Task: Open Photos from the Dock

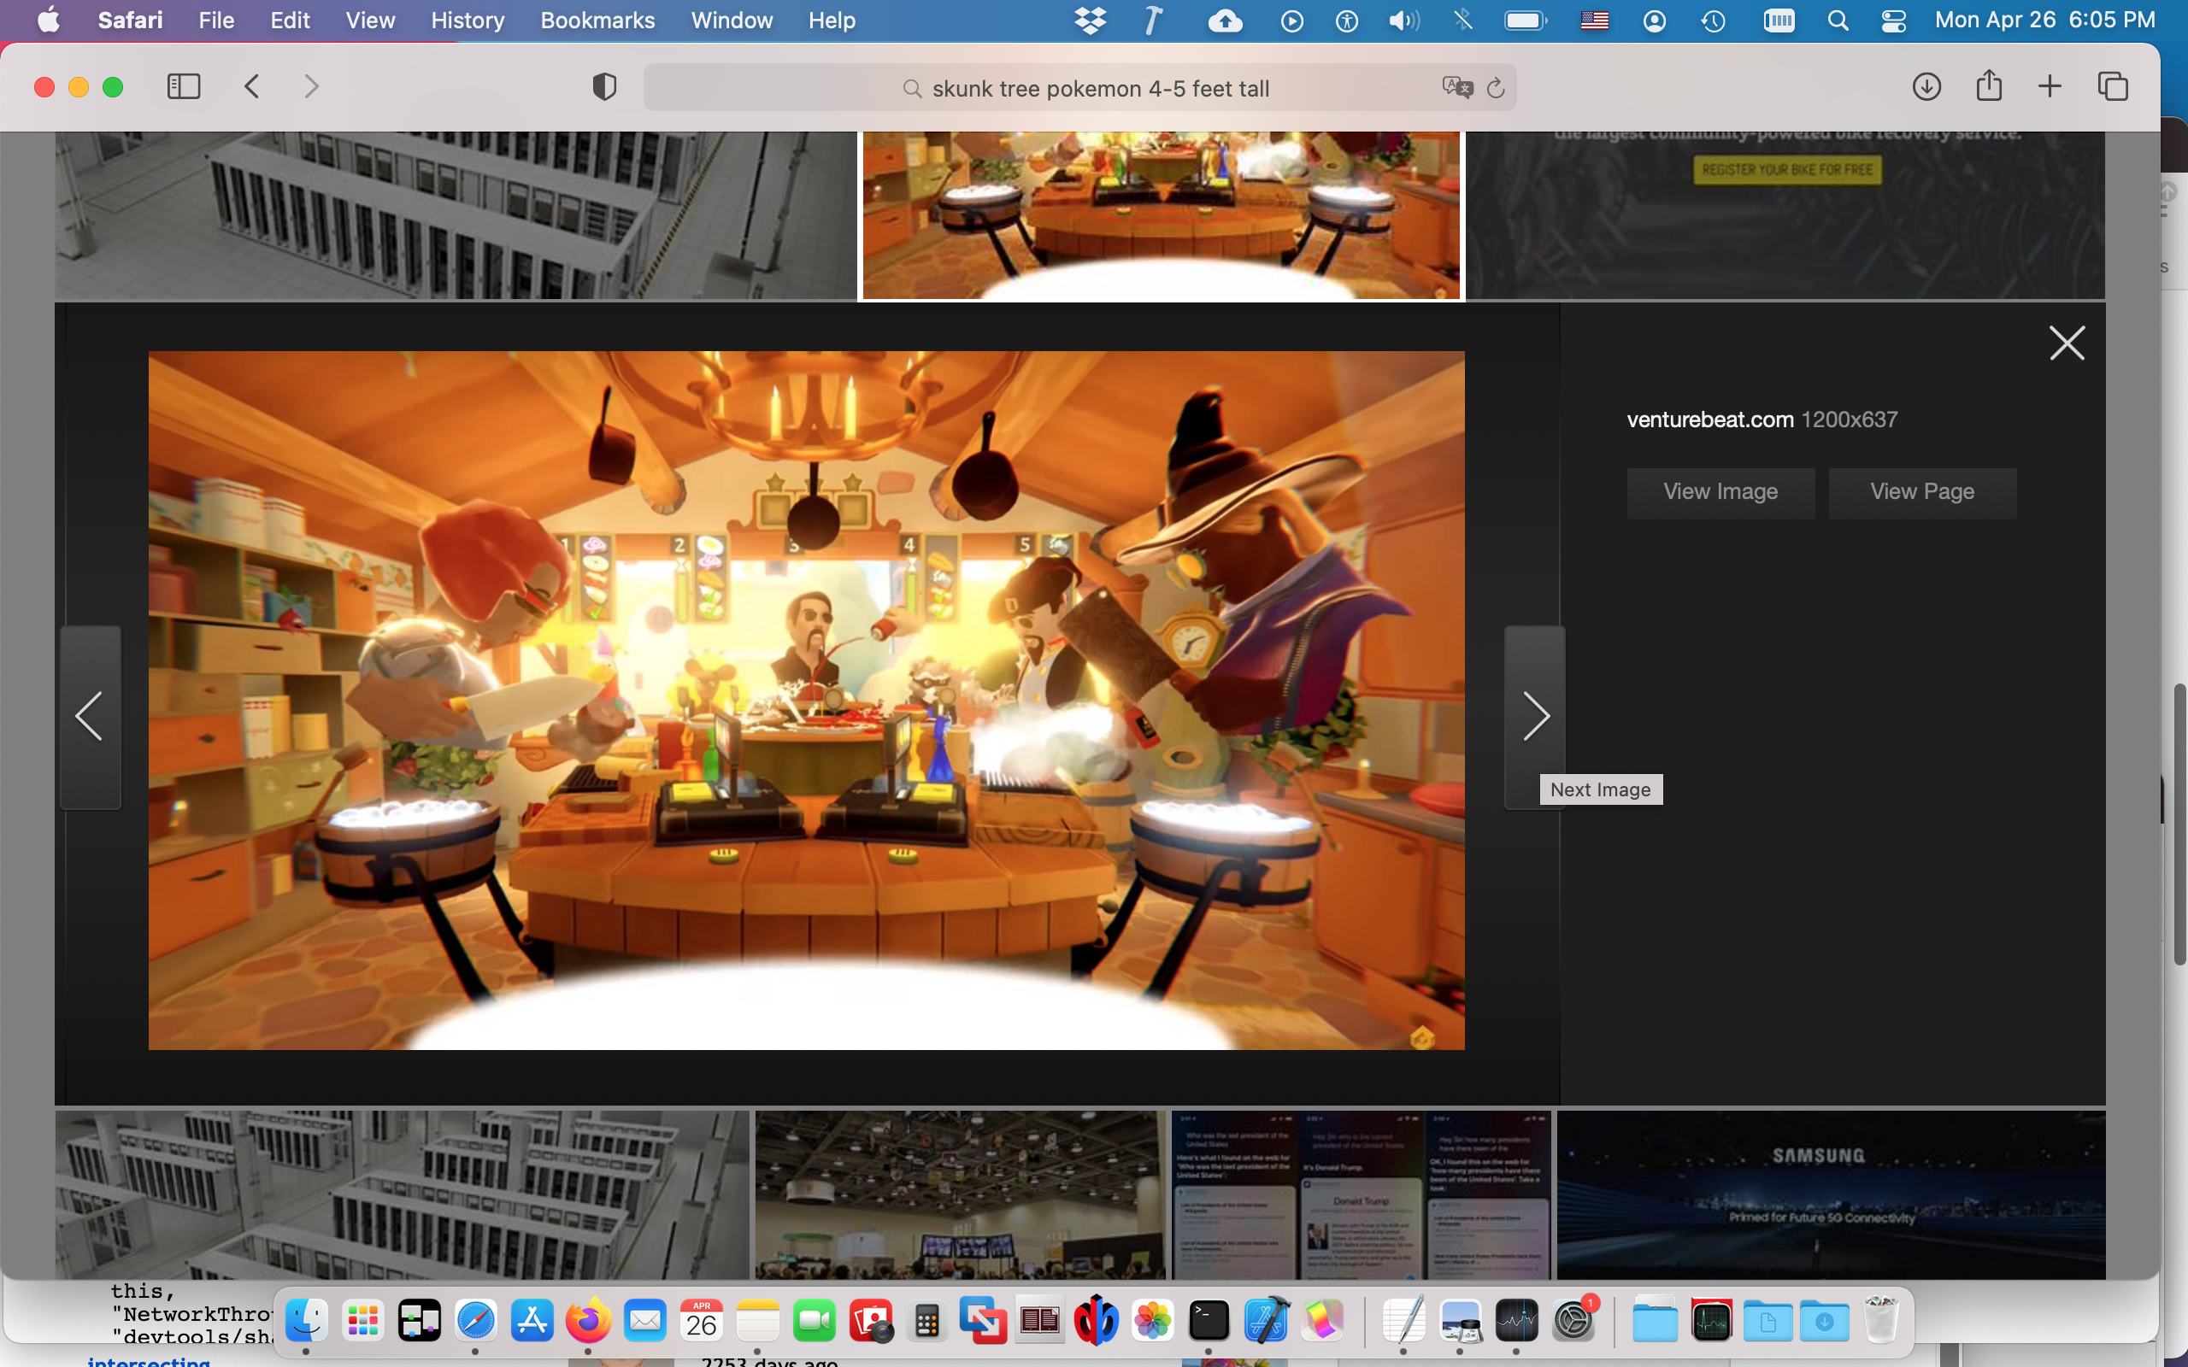Action: tap(1153, 1321)
